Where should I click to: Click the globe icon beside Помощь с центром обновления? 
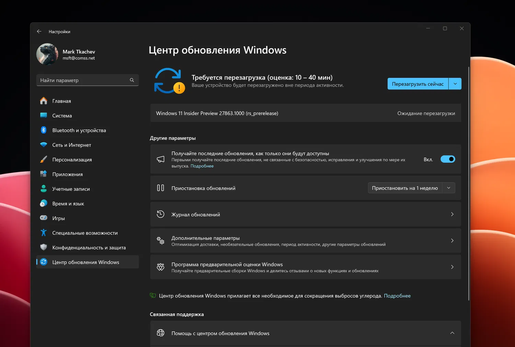point(160,333)
